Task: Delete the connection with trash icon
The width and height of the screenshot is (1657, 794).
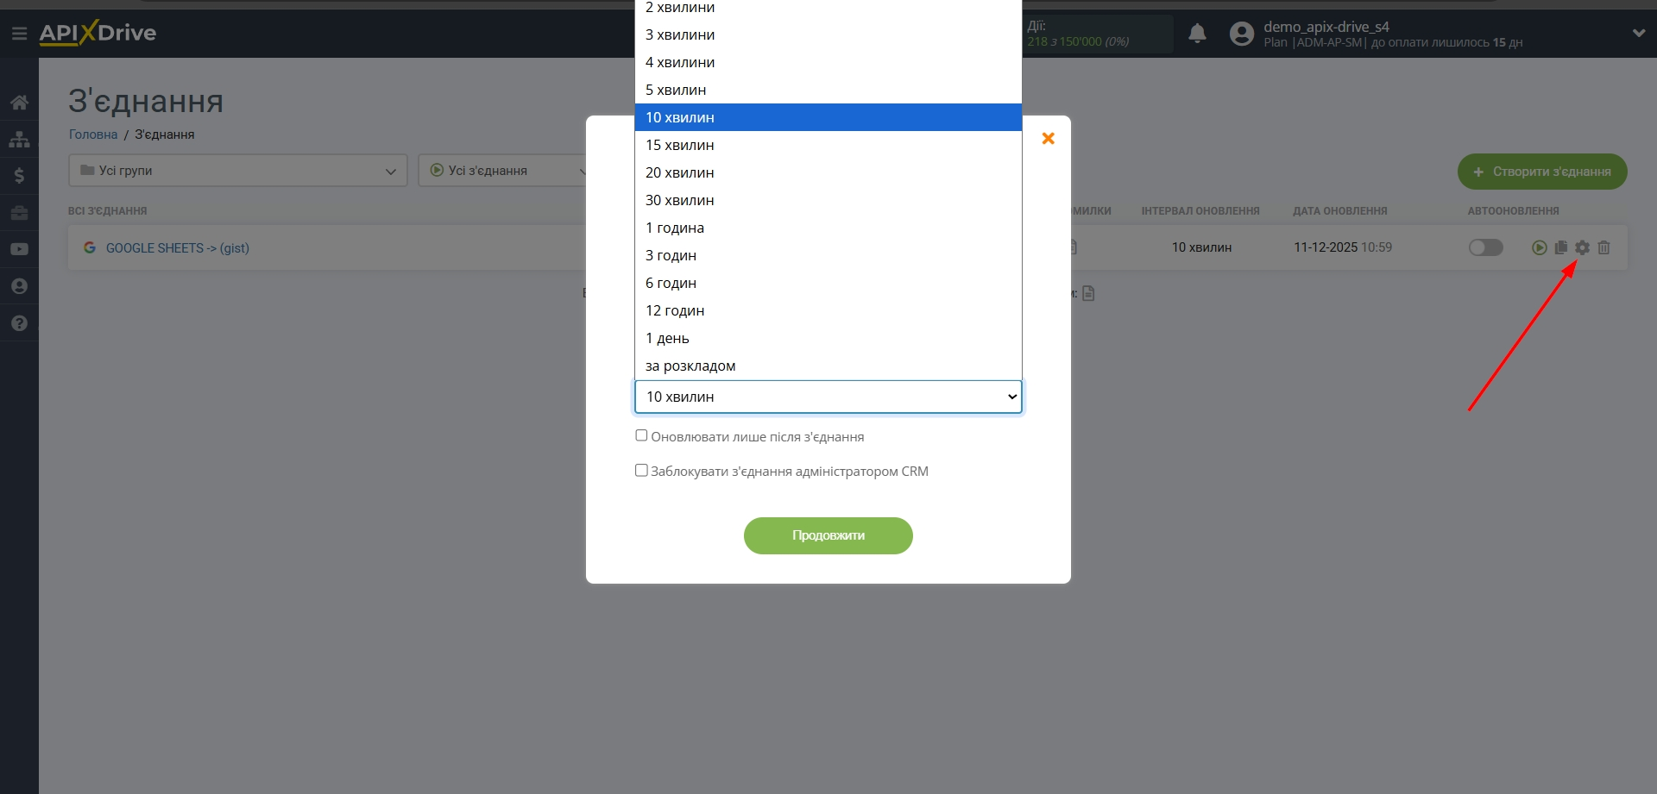Action: 1603,247
